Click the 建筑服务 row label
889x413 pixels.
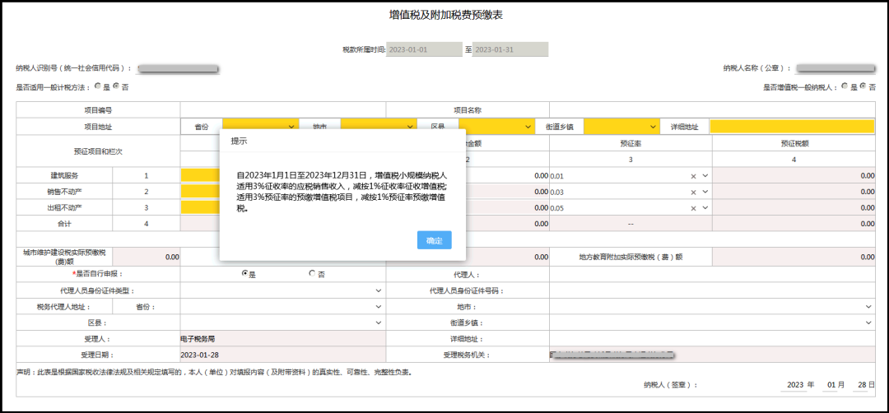[x=65, y=176]
